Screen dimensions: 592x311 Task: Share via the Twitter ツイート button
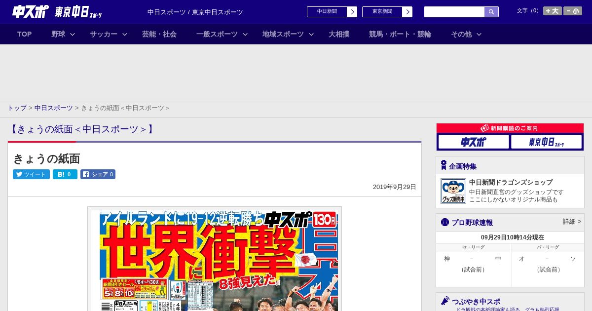[31, 174]
